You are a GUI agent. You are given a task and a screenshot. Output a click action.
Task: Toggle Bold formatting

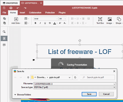[36, 23]
